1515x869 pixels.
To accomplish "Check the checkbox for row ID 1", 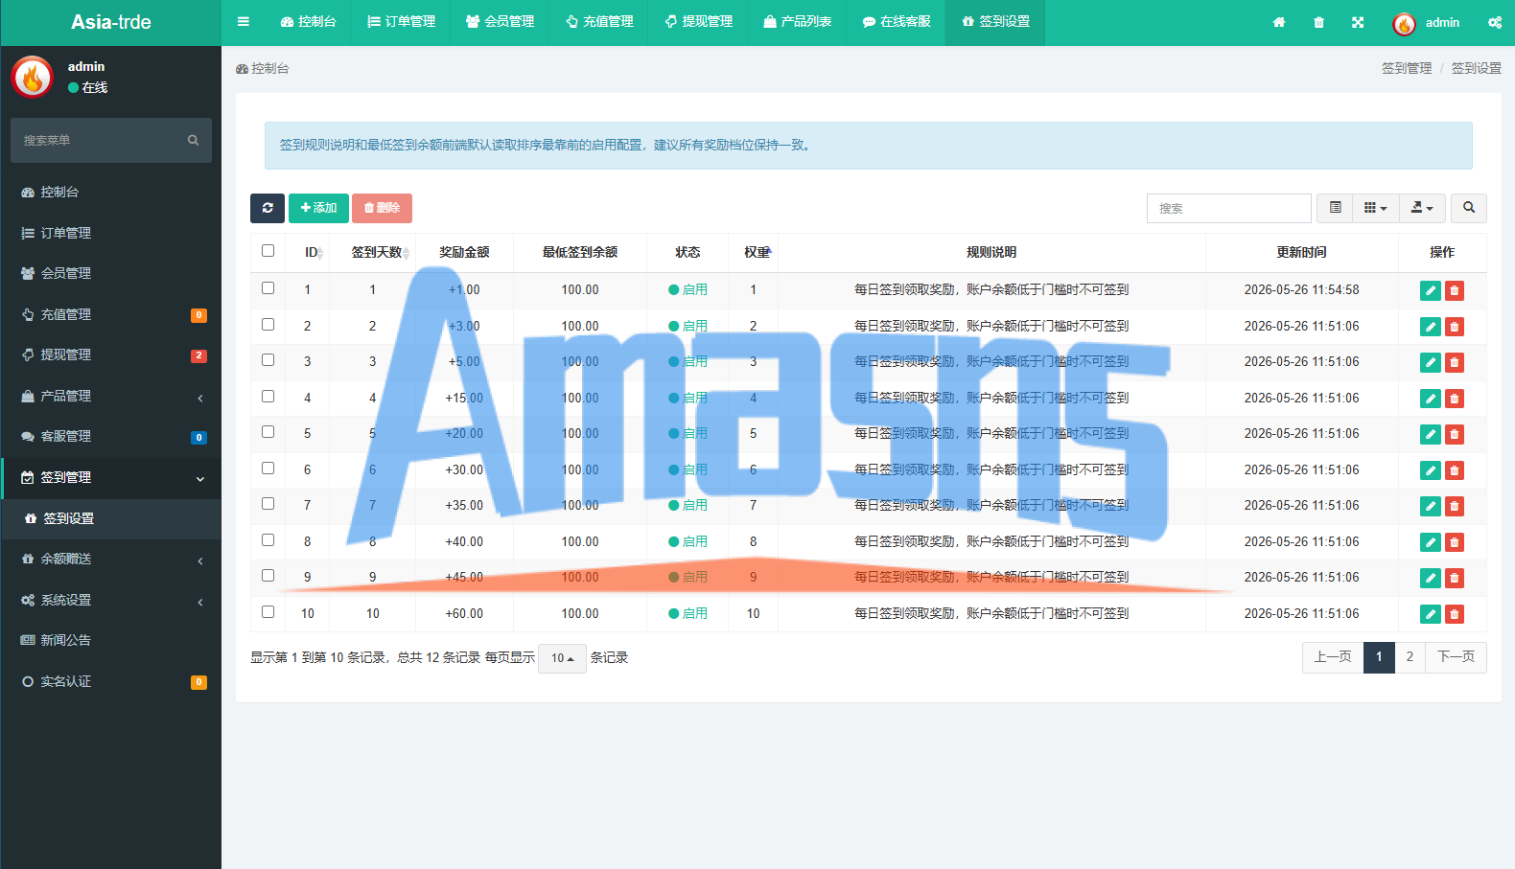I will [x=268, y=287].
